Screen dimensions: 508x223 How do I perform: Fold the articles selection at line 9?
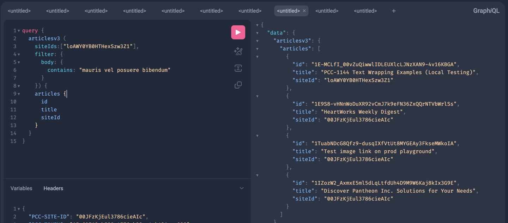[19, 94]
